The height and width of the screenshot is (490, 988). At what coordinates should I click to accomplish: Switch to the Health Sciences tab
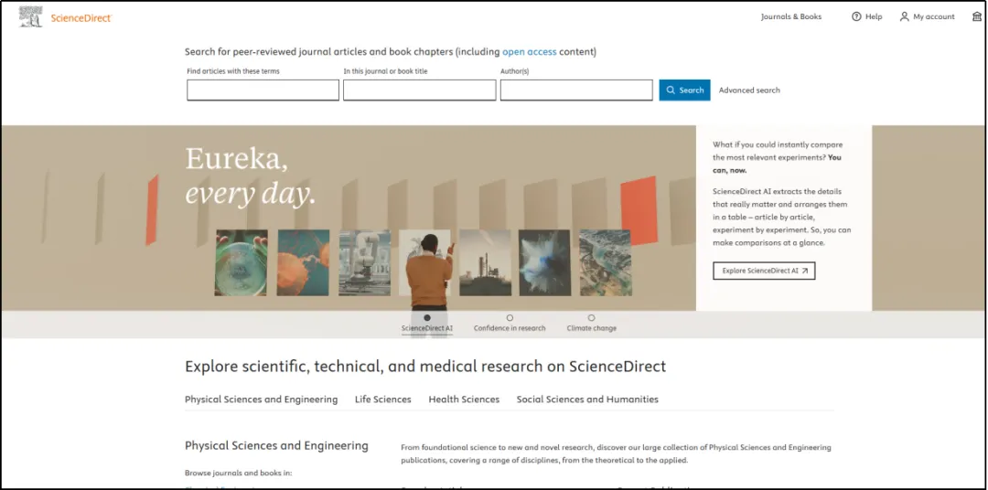click(x=464, y=399)
